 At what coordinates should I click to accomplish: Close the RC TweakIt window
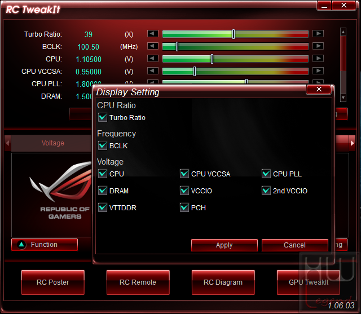pos(344,6)
